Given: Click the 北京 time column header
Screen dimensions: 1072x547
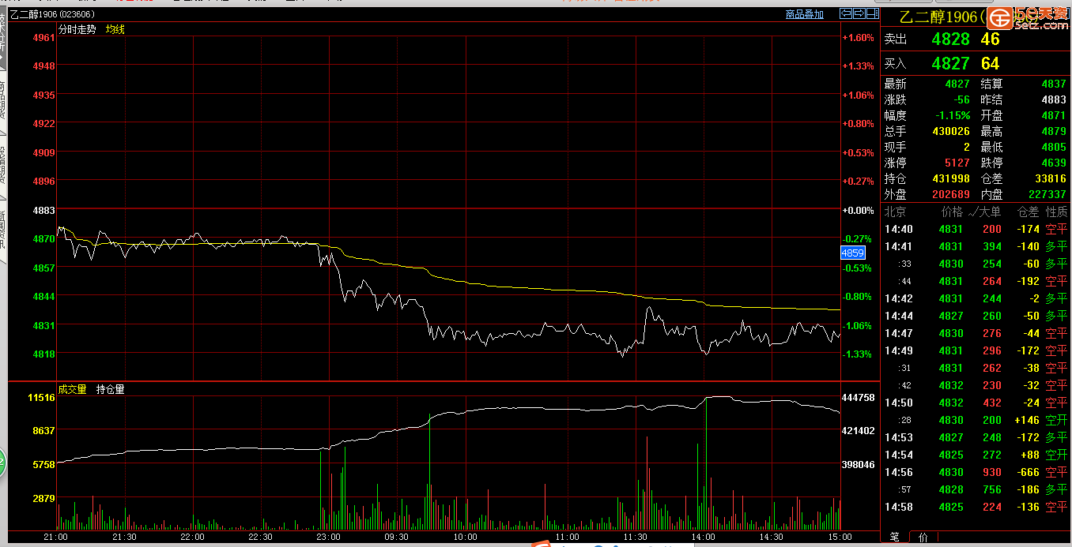Looking at the screenshot, I should click(x=896, y=212).
